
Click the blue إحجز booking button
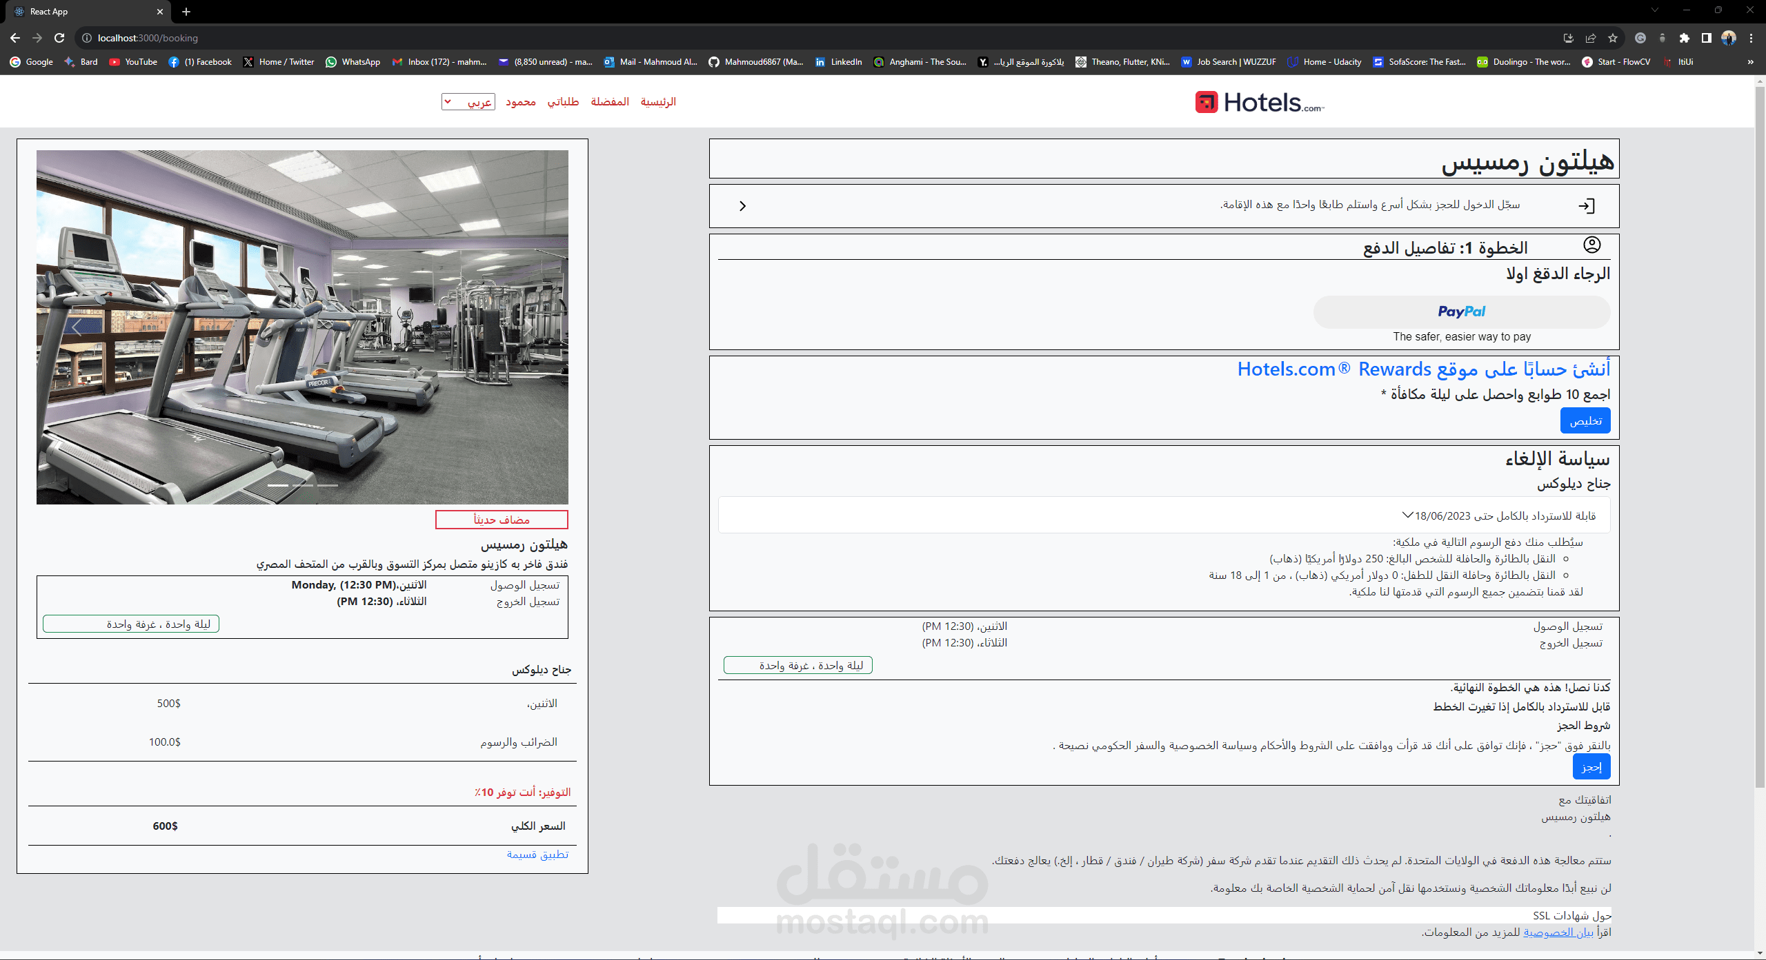1591,766
